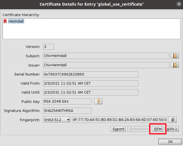Focus the Public Key RSA 2048 field
This screenshot has width=183, height=146.
[67, 101]
